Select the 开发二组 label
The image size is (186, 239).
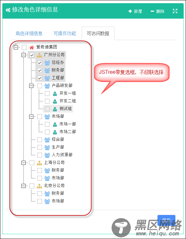68,101
